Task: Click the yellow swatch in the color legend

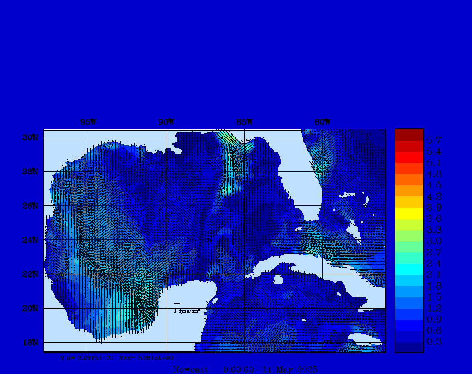Action: (x=409, y=213)
